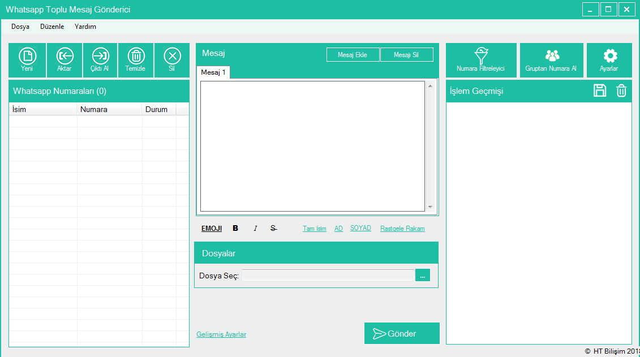Open the Gelişmiş Ayarlar link
640x357 pixels.
pyautogui.click(x=221, y=334)
